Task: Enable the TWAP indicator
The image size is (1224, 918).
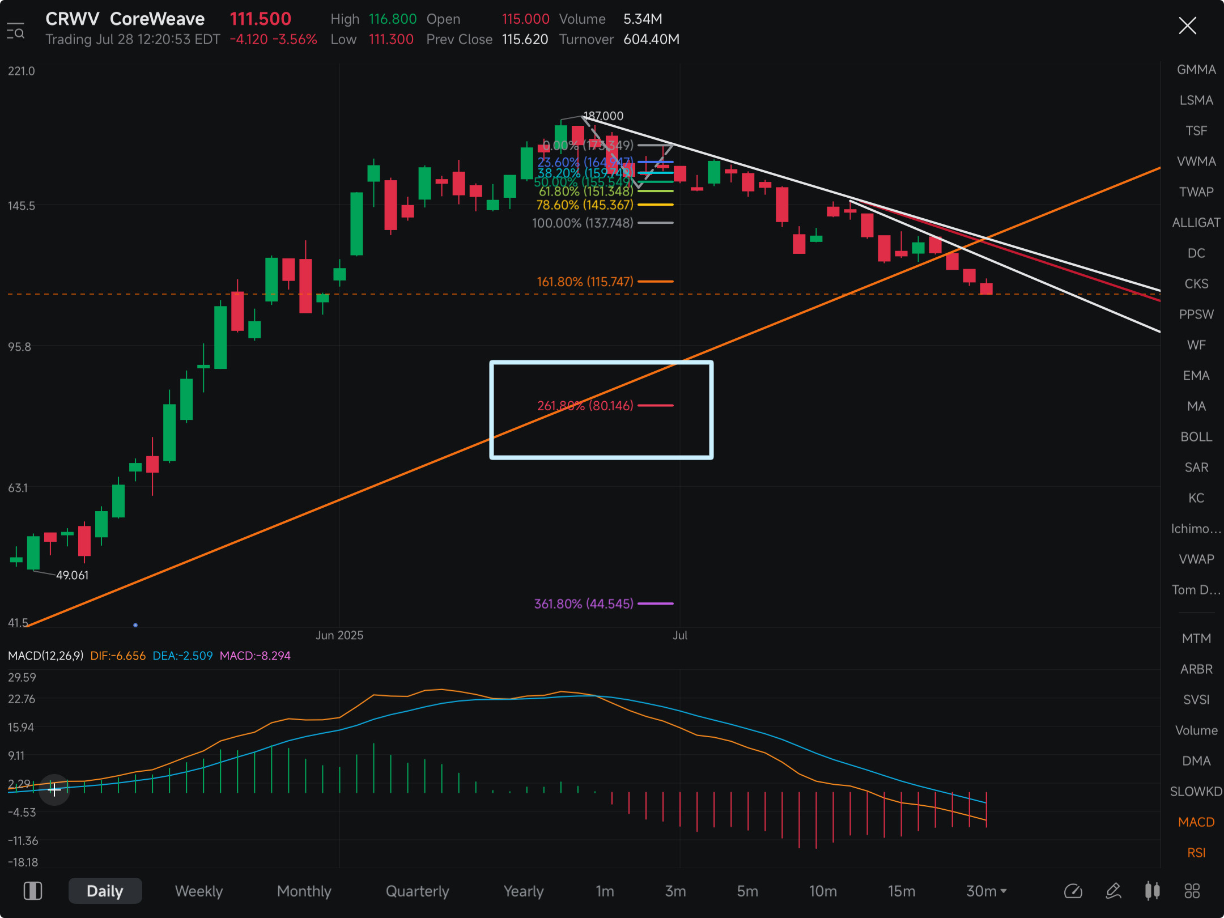Action: pos(1196,192)
